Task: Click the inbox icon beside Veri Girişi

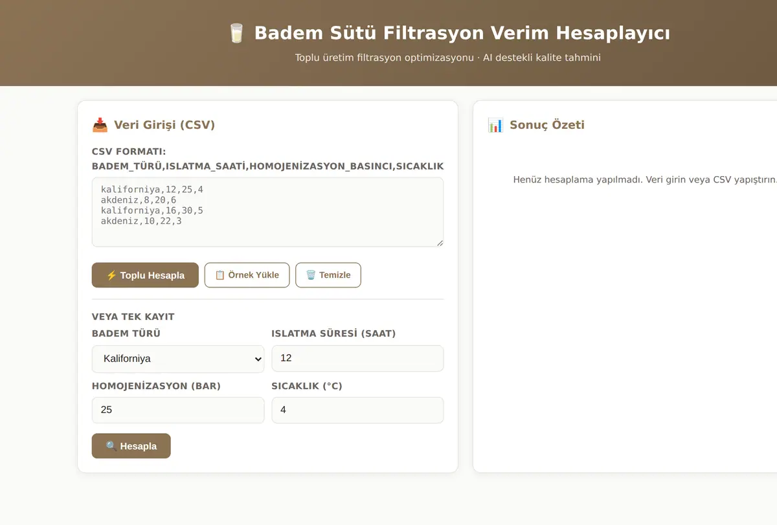Action: (100, 125)
